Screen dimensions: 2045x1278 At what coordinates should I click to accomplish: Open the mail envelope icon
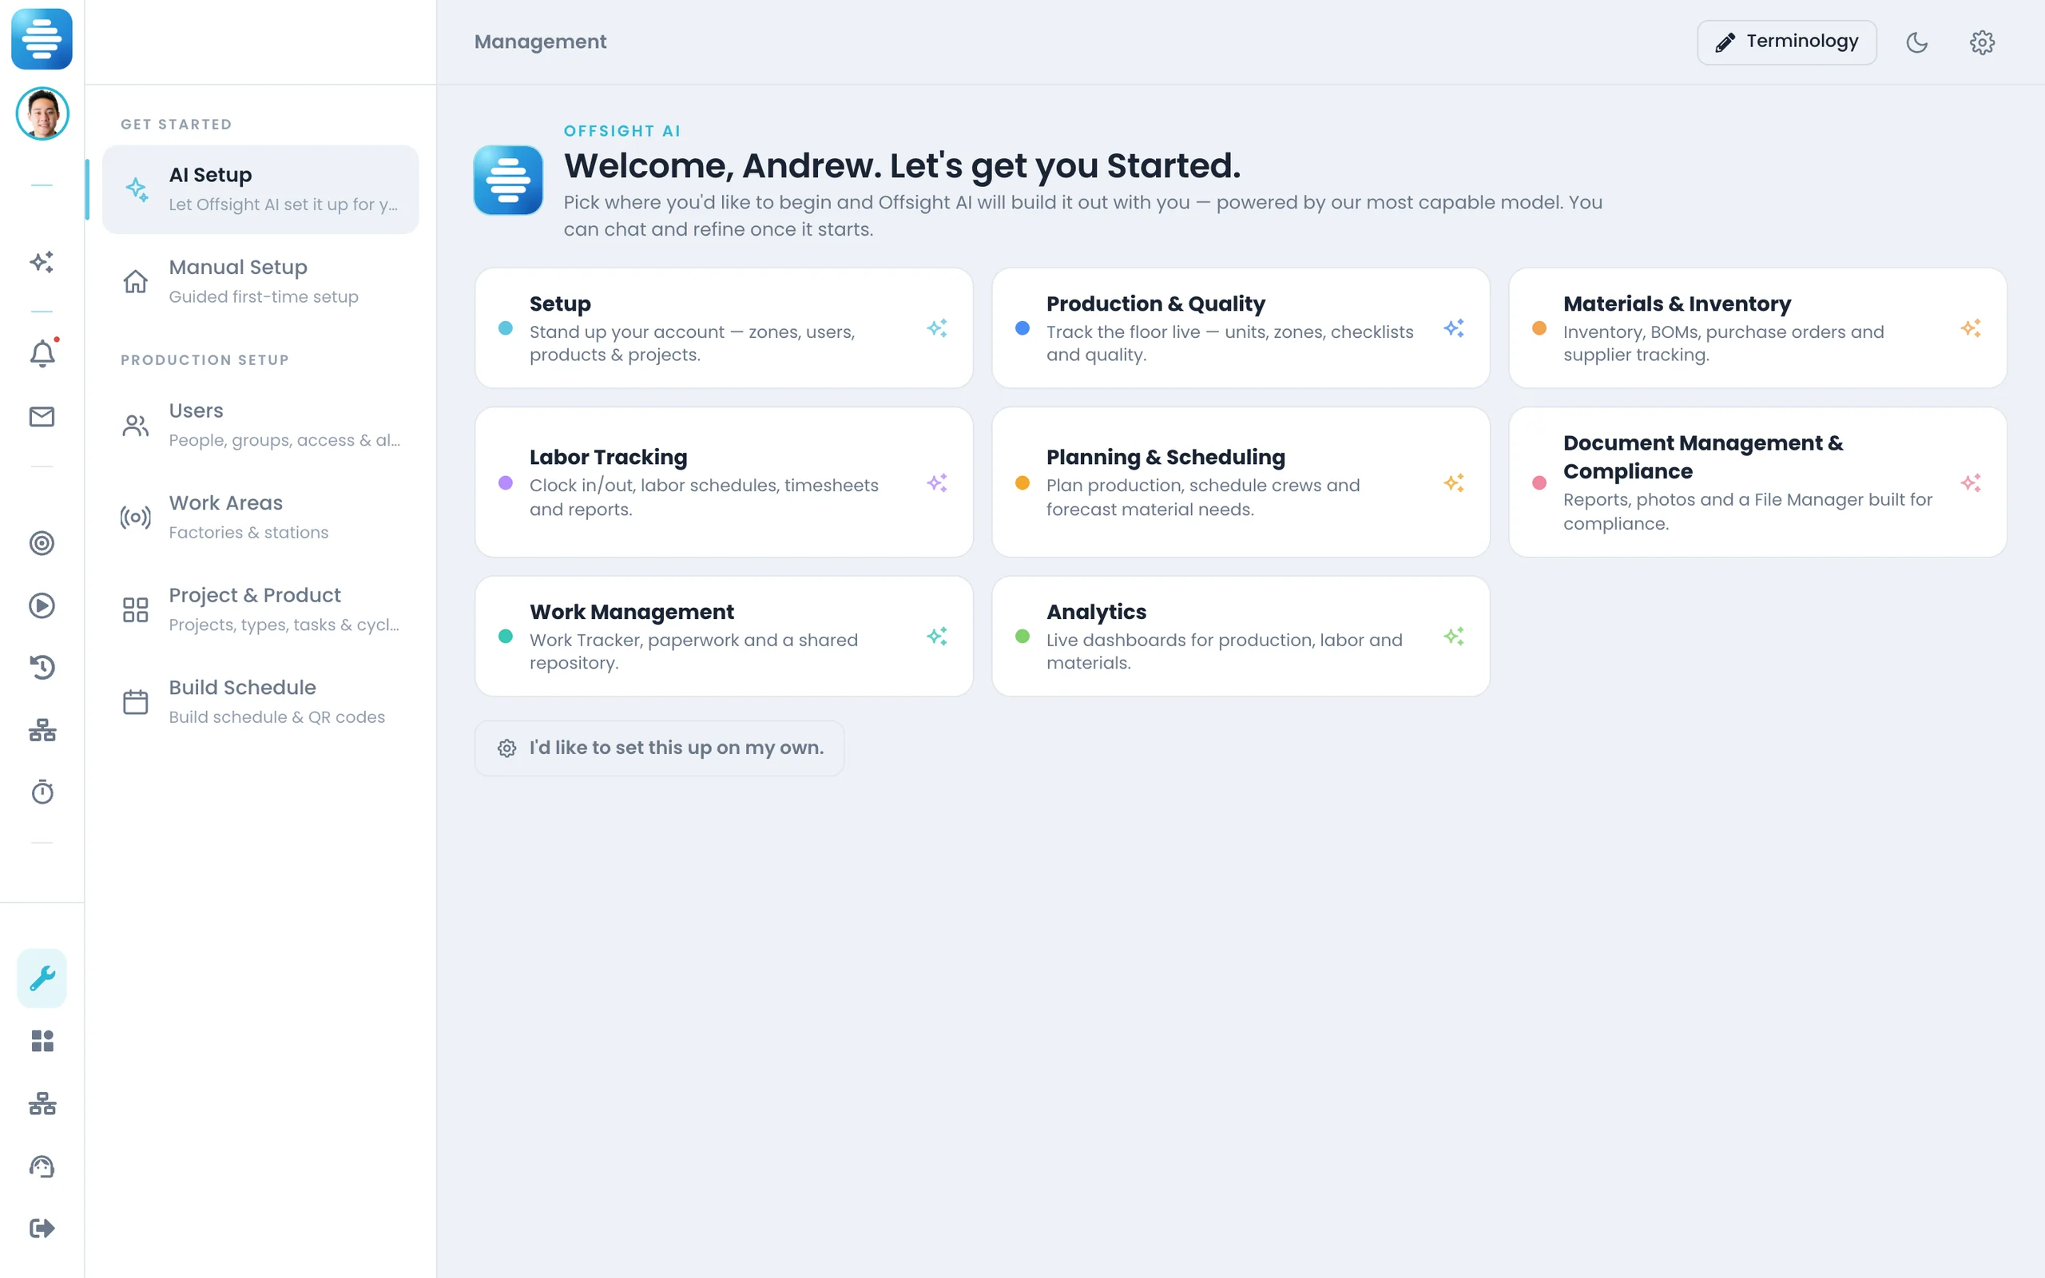pos(42,417)
